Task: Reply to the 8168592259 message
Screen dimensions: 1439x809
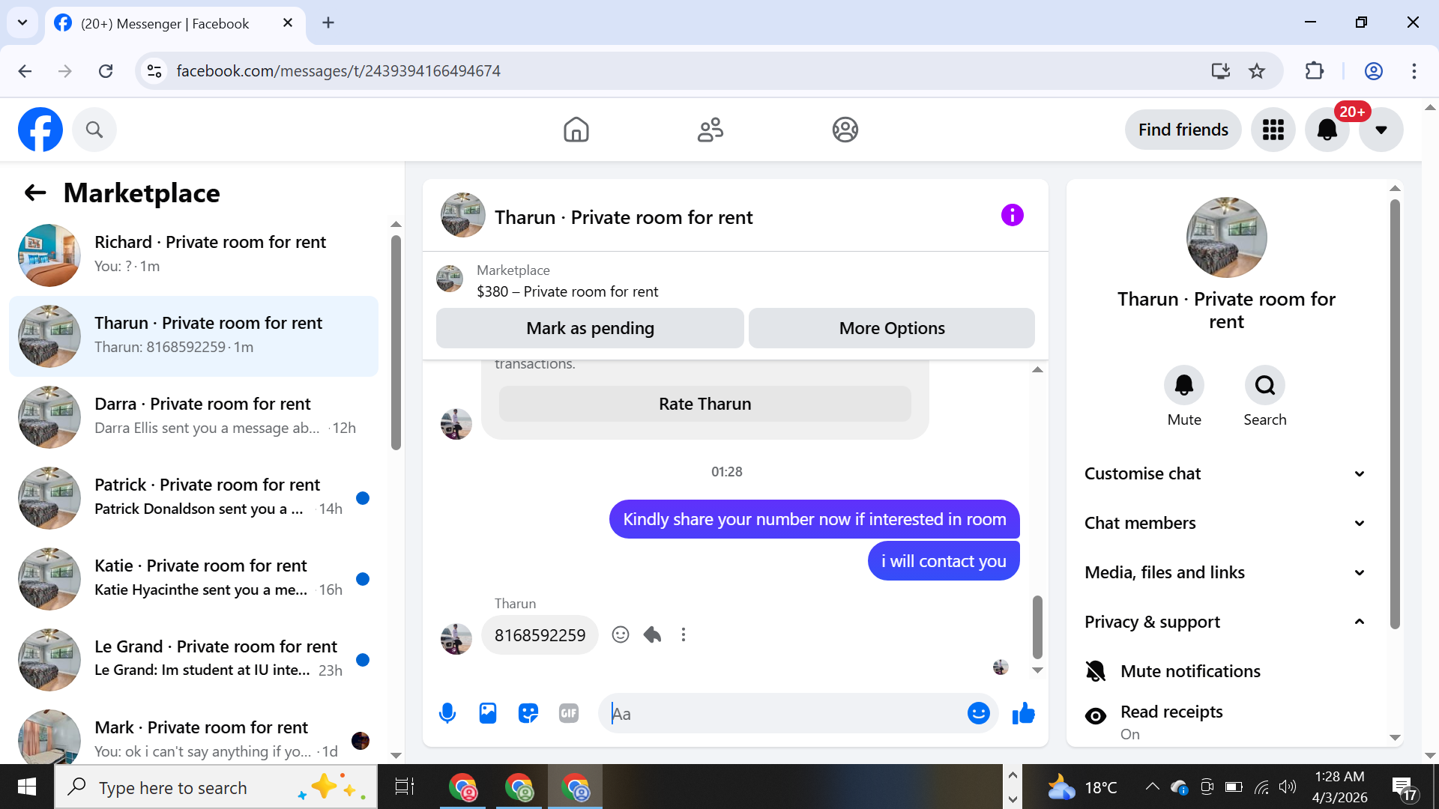Action: [652, 635]
